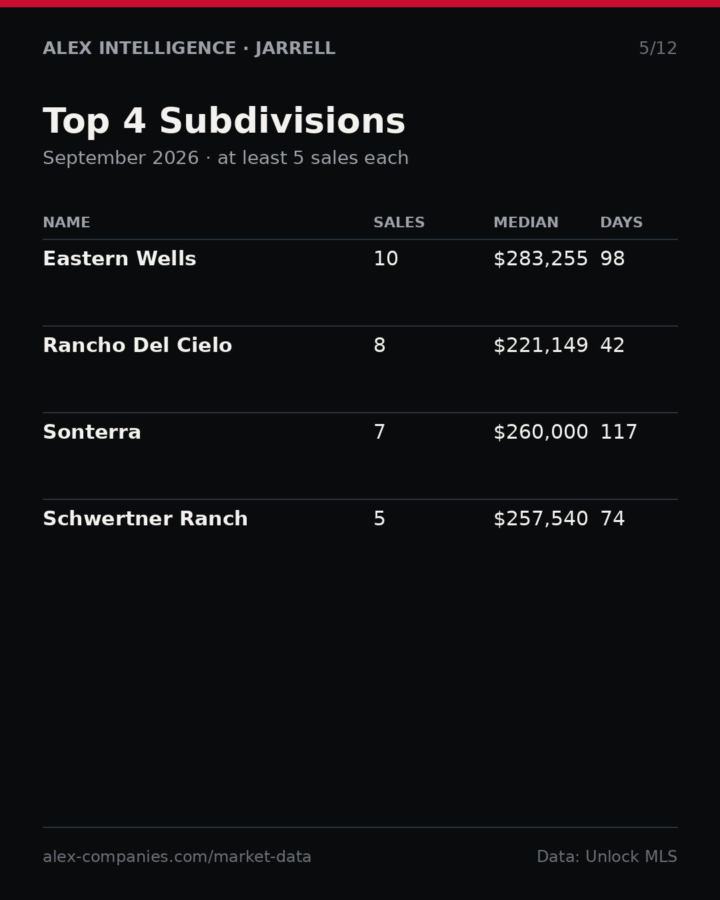Select the SALES column header
The image size is (720, 900).
coord(399,223)
